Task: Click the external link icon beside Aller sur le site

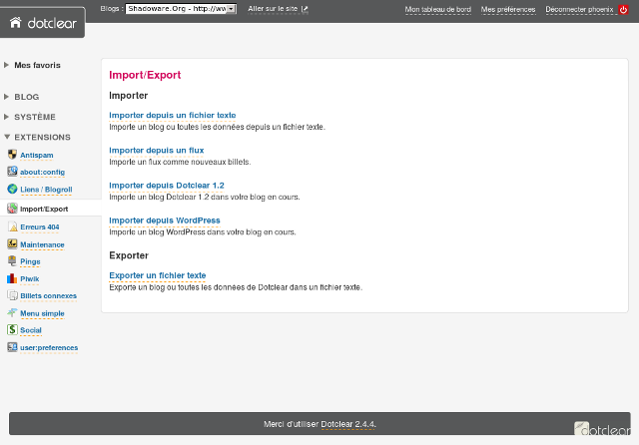Action: pyautogui.click(x=305, y=9)
